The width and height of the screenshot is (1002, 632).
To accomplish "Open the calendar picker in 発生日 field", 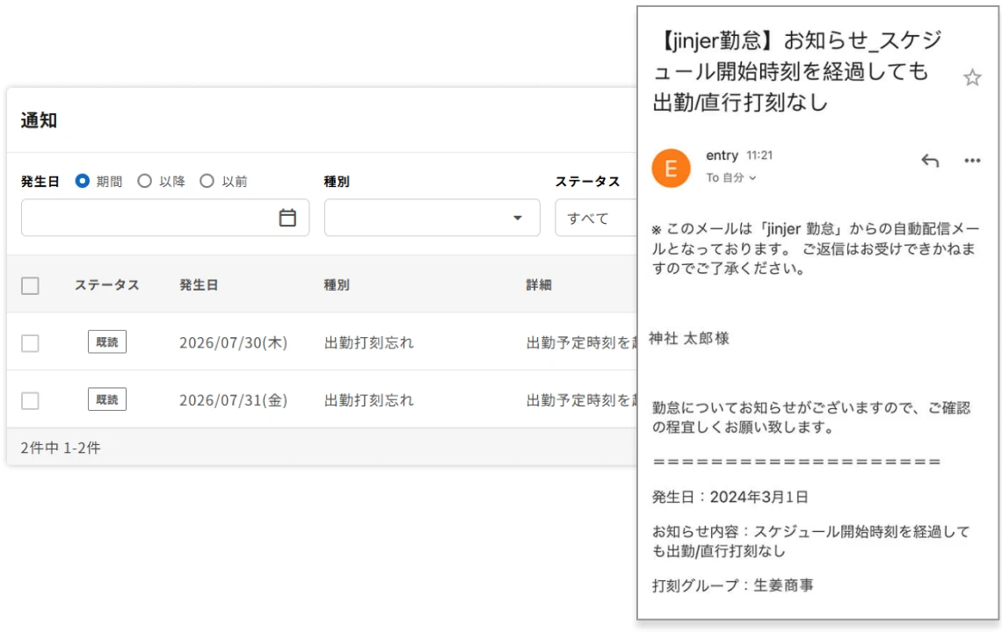I will (x=287, y=218).
